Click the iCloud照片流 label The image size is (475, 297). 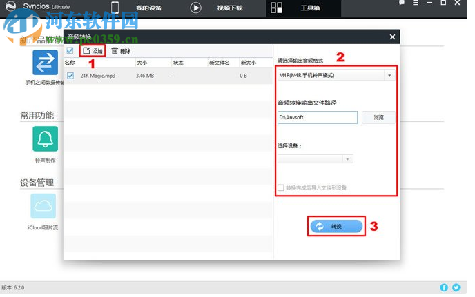coord(43,227)
